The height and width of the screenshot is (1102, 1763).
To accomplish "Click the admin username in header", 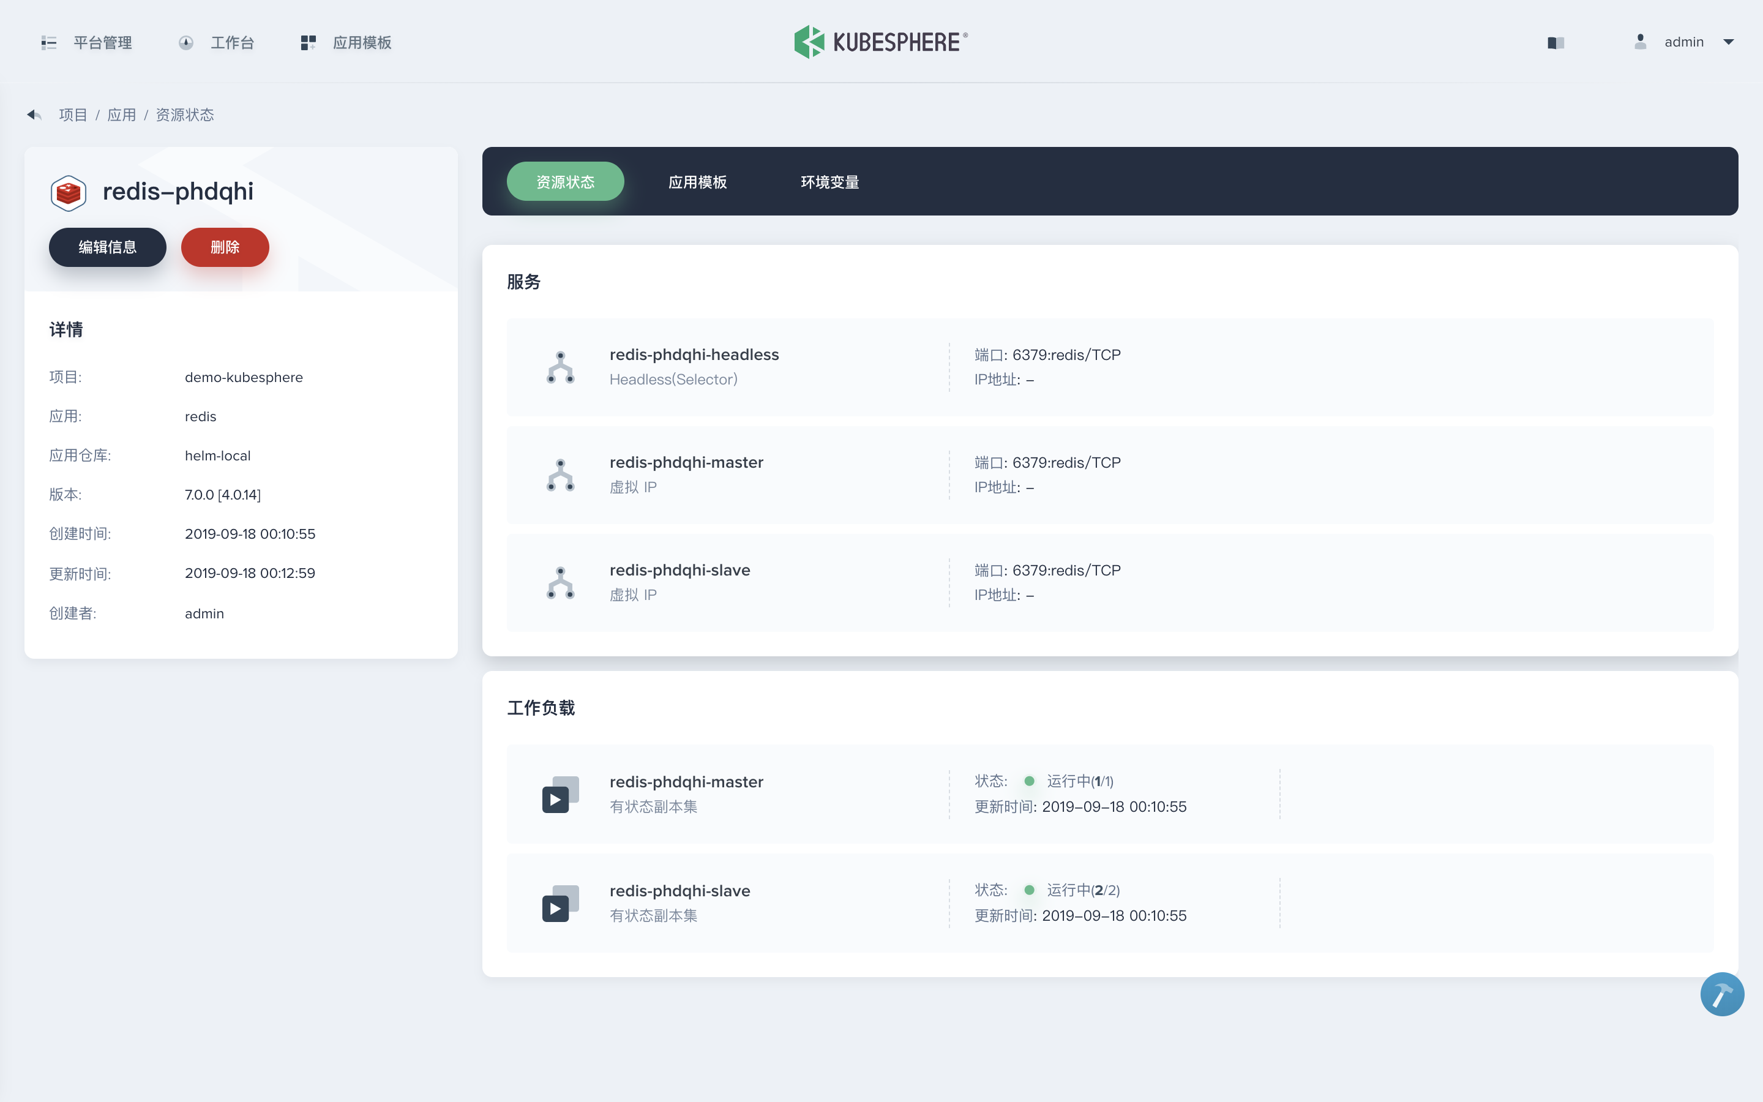I will [1683, 42].
